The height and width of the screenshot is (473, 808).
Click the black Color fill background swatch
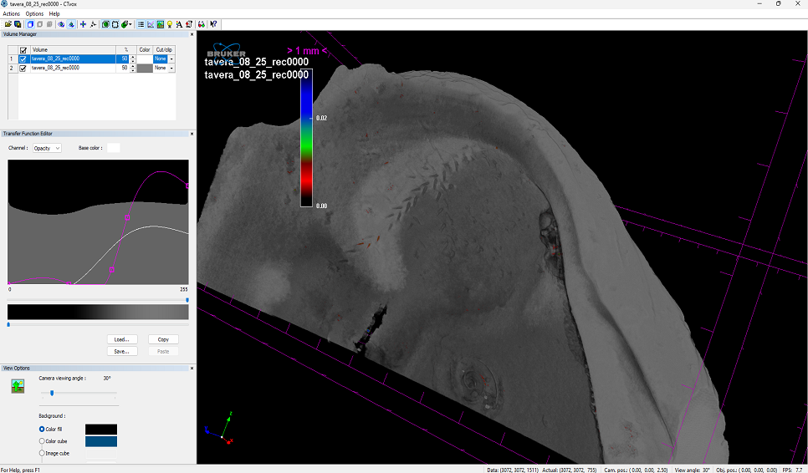101,429
